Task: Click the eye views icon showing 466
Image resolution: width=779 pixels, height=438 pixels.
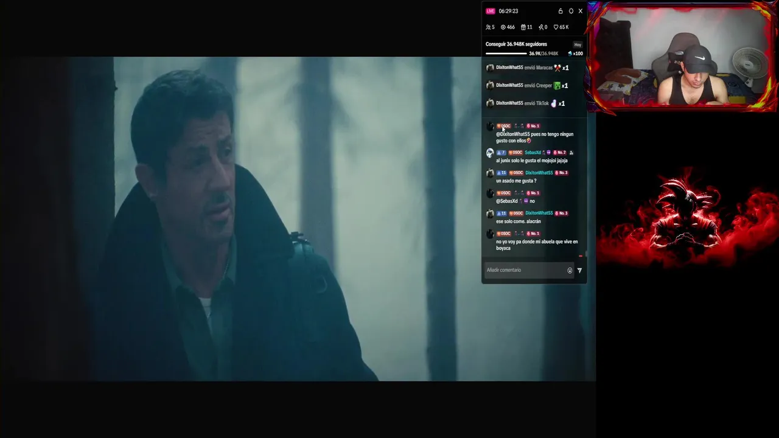Action: 503,27
